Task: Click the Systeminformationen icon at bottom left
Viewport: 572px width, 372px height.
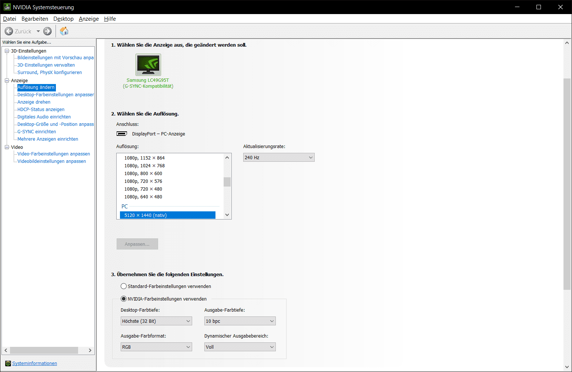Action: pyautogui.click(x=8, y=363)
